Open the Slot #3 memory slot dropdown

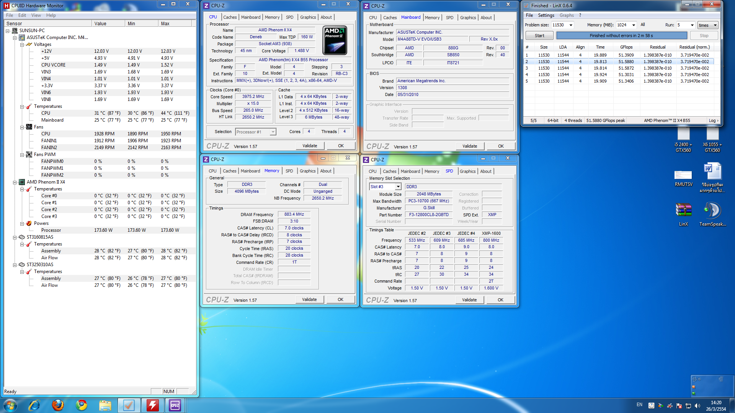(x=398, y=187)
